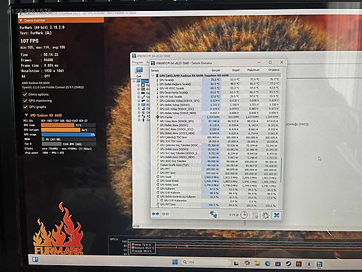The image size is (362, 272).
Task: Open Copilot icon on the taskbar
Action: tap(247, 263)
